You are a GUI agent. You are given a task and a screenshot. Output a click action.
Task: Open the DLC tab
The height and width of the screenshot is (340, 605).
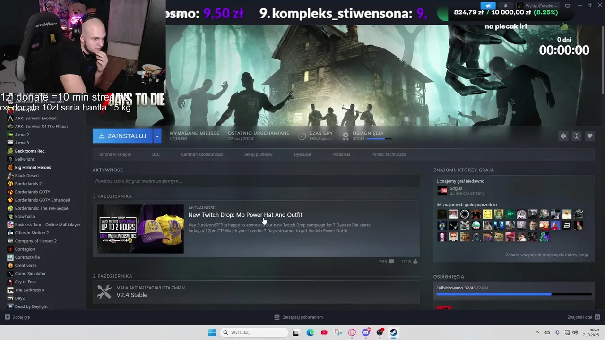(156, 154)
